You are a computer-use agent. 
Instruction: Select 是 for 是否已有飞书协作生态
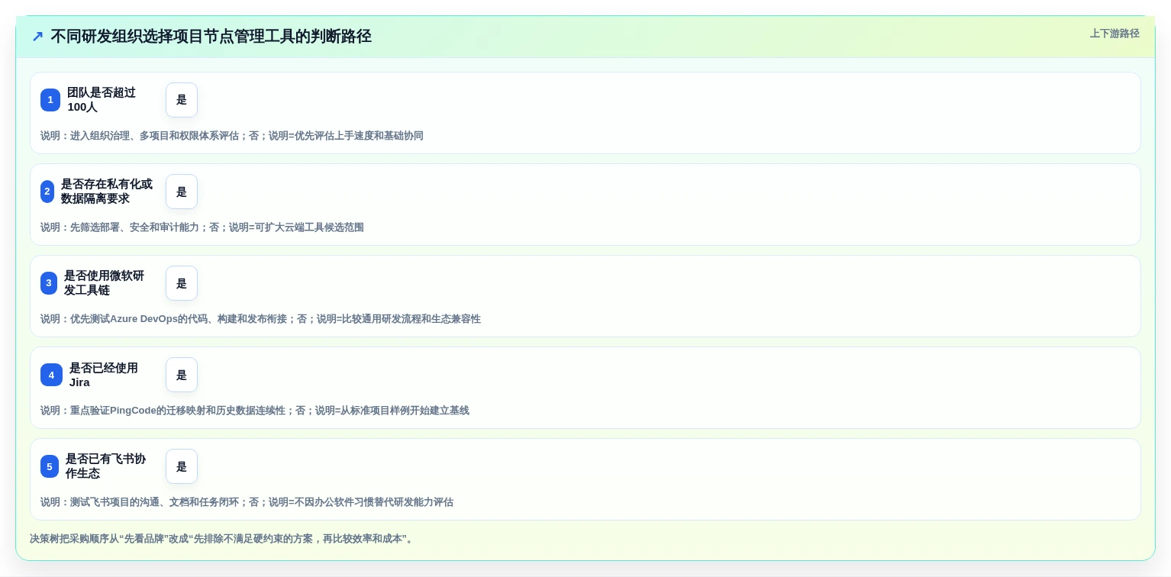coord(182,466)
